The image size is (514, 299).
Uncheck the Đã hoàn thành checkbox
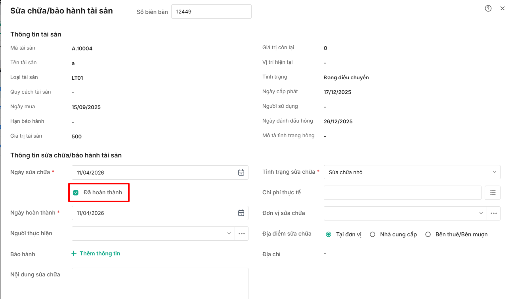(x=76, y=193)
